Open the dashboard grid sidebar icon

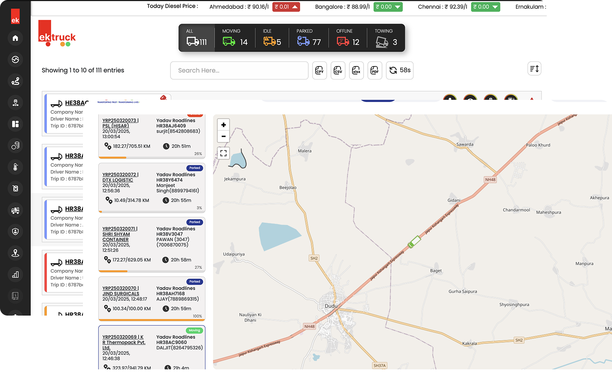(x=15, y=124)
